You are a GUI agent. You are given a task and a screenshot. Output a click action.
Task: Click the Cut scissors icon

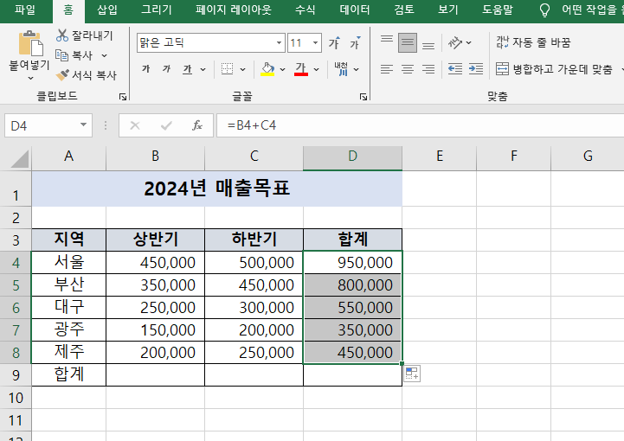[x=62, y=35]
